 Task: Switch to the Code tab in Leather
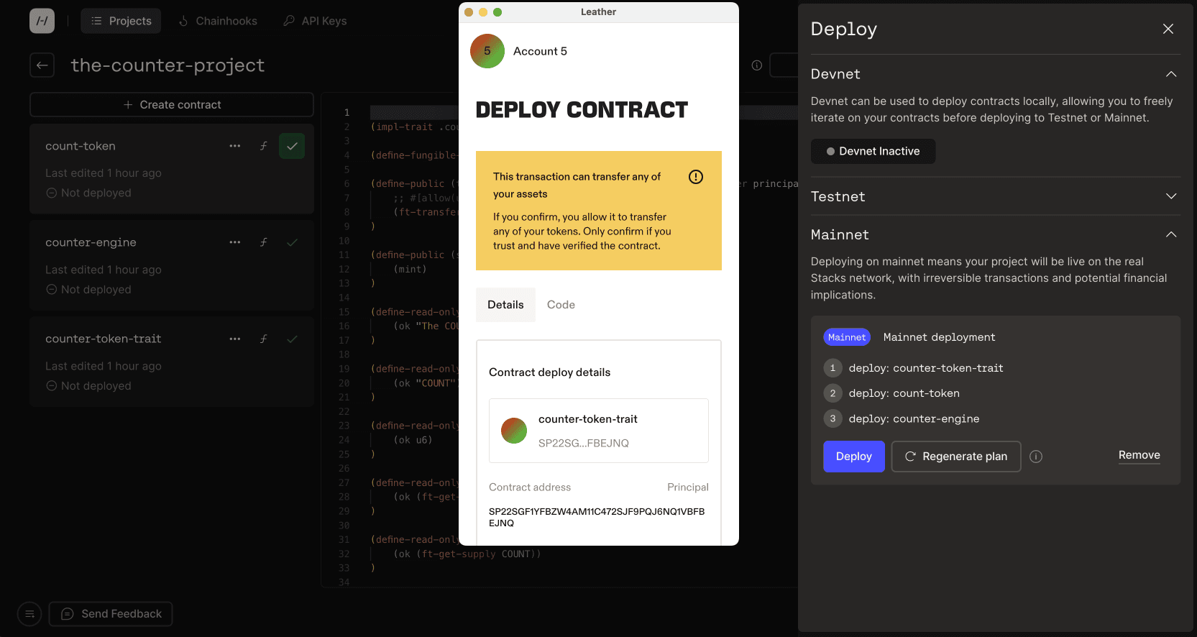pos(561,305)
